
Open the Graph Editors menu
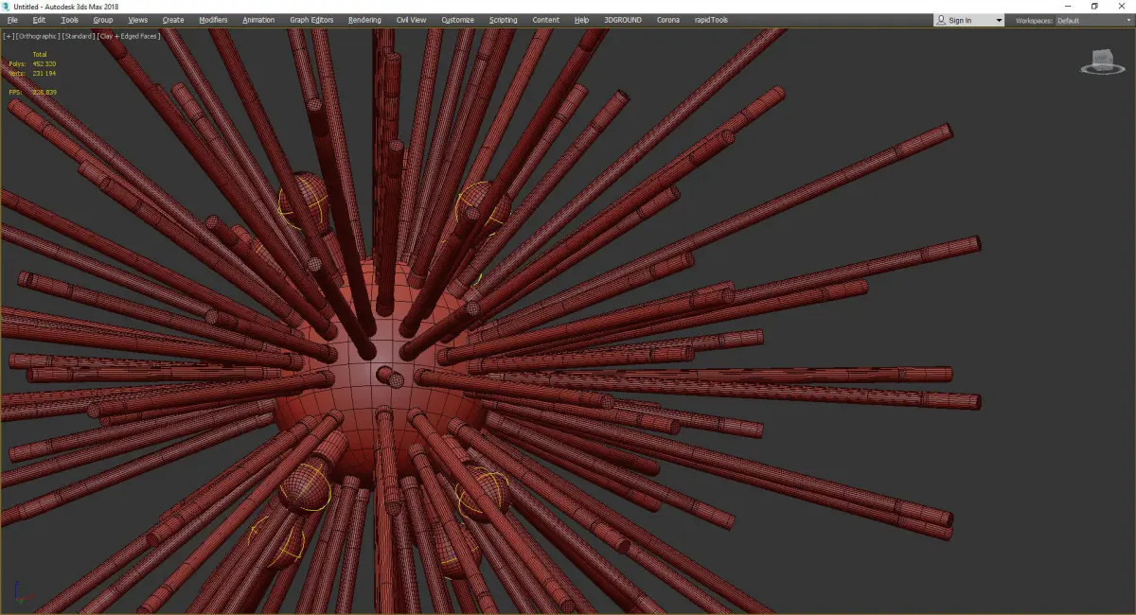[312, 20]
